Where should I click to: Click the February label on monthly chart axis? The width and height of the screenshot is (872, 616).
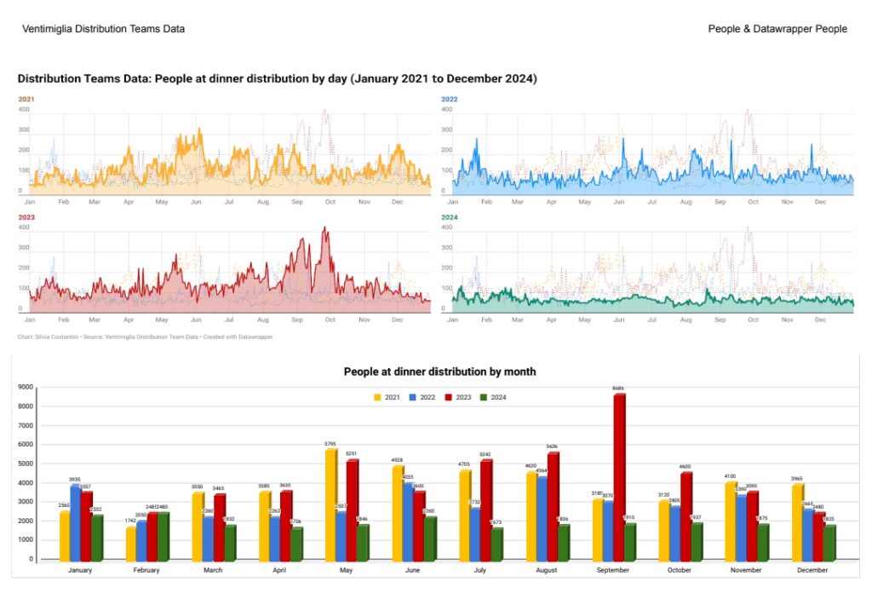[146, 571]
